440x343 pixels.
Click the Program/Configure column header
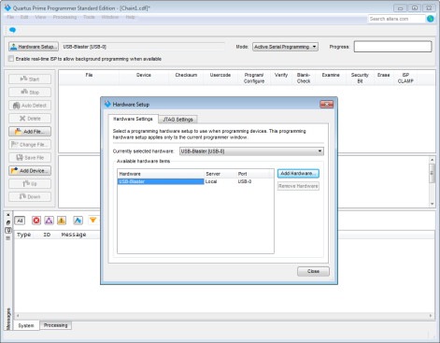[x=254, y=78]
